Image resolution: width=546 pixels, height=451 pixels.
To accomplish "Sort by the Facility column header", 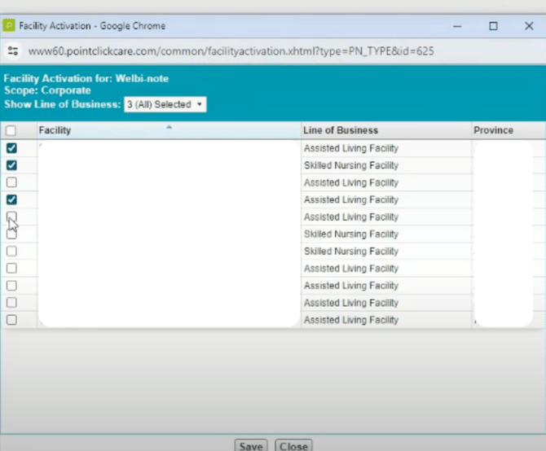I will tap(169, 130).
